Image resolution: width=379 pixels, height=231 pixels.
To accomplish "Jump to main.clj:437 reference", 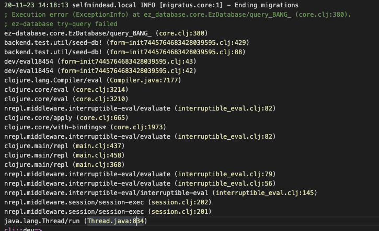I will point(99,146).
